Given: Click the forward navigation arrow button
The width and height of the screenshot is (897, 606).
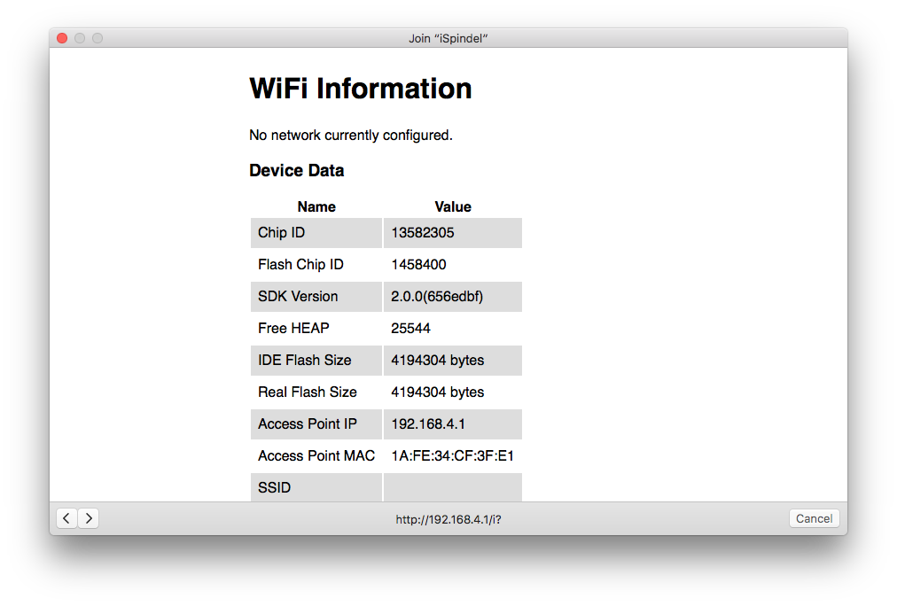Looking at the screenshot, I should 88,518.
